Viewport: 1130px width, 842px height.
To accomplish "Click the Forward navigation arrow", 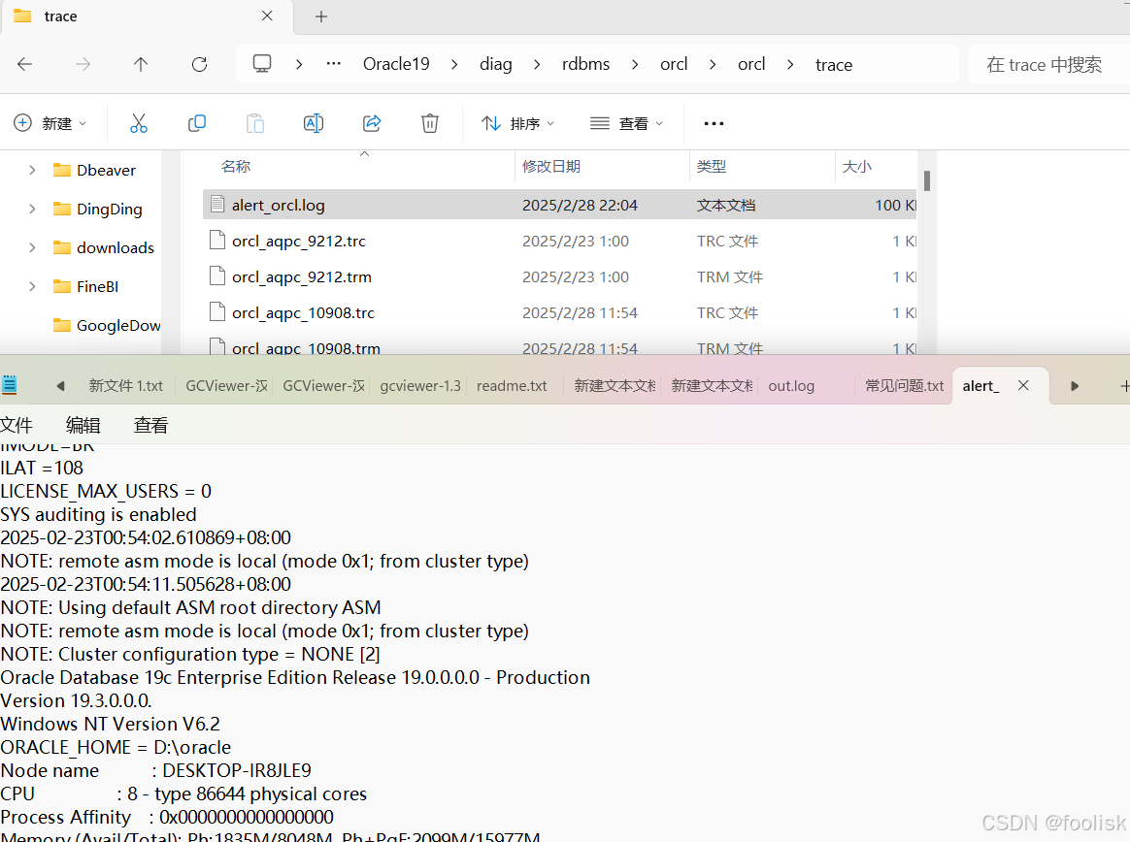I will coord(83,64).
